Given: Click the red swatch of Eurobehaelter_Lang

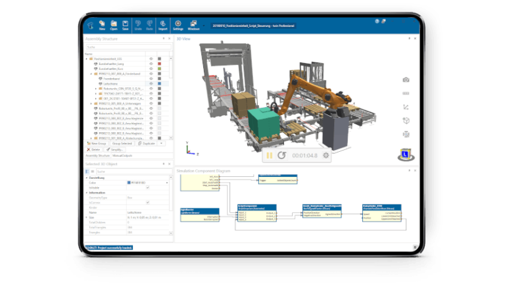Looking at the screenshot, I should (x=159, y=64).
